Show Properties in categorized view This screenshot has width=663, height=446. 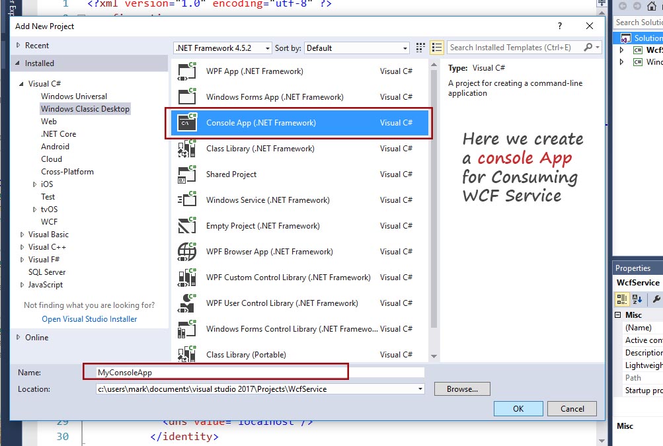pyautogui.click(x=622, y=299)
